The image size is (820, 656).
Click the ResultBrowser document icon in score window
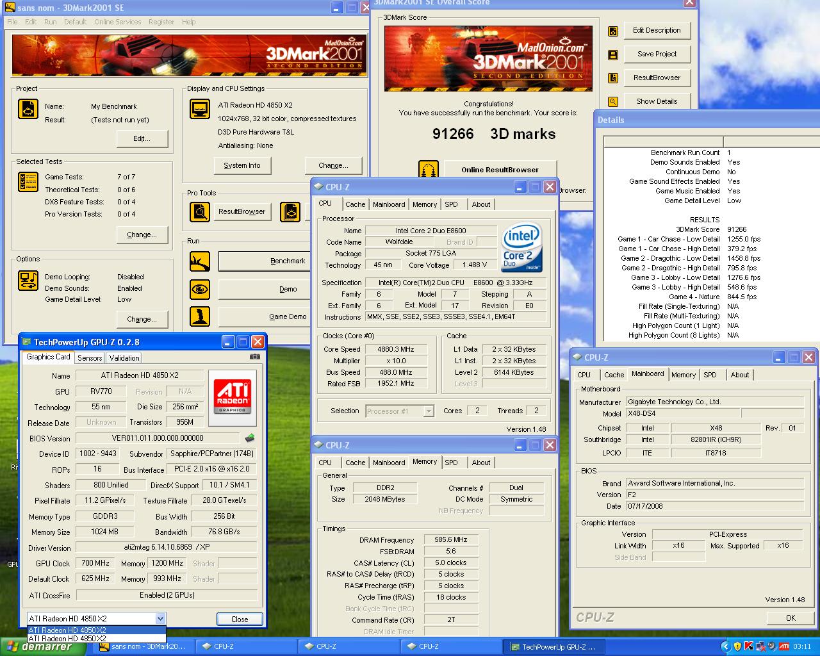click(x=613, y=78)
